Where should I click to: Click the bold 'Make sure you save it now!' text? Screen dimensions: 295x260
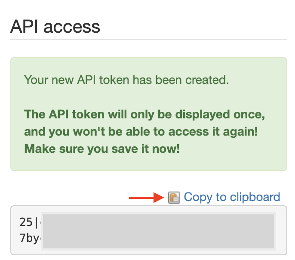102,149
